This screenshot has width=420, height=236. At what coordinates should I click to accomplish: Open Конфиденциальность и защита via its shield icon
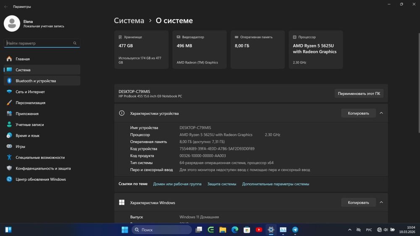point(9,168)
